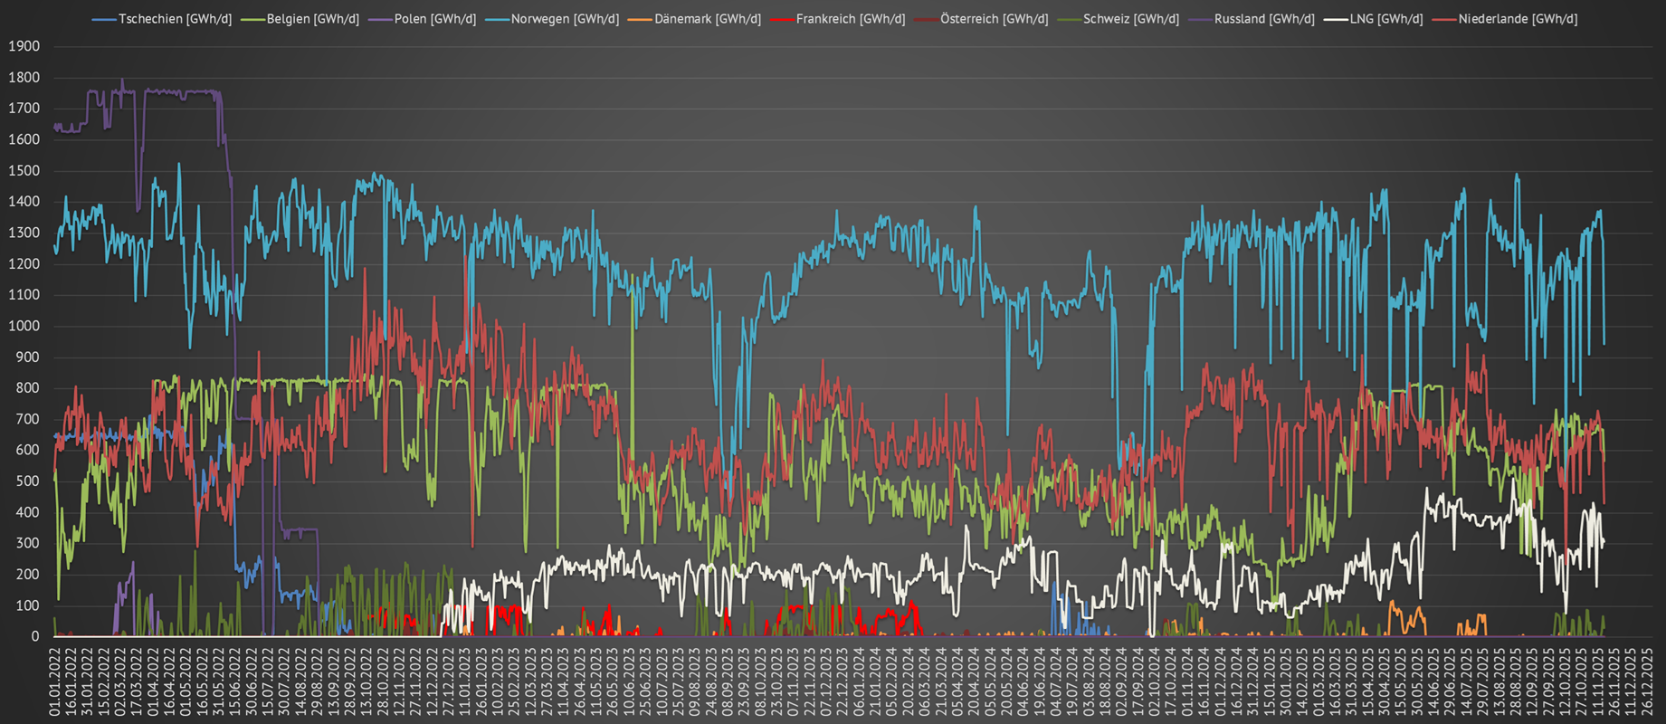Click the 1900 label on the vertical axis
This screenshot has height=724, width=1666.
[x=24, y=47]
